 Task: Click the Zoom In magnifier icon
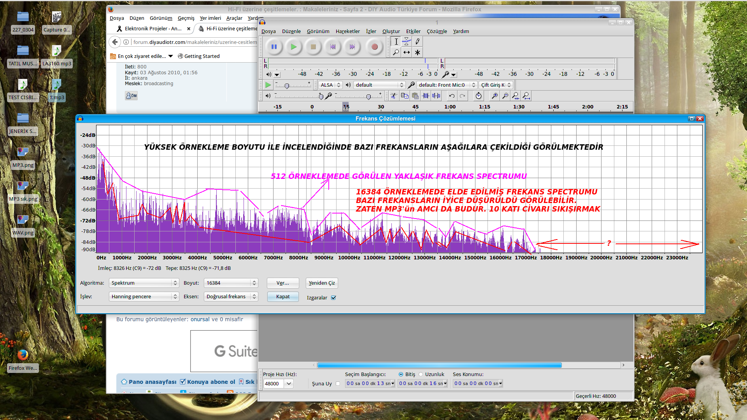pyautogui.click(x=494, y=96)
